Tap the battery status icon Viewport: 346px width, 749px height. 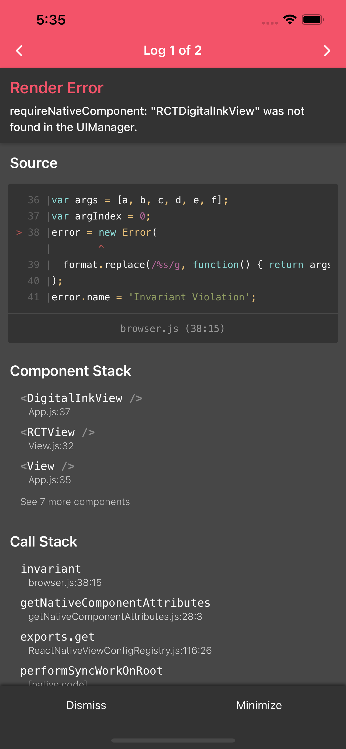313,20
